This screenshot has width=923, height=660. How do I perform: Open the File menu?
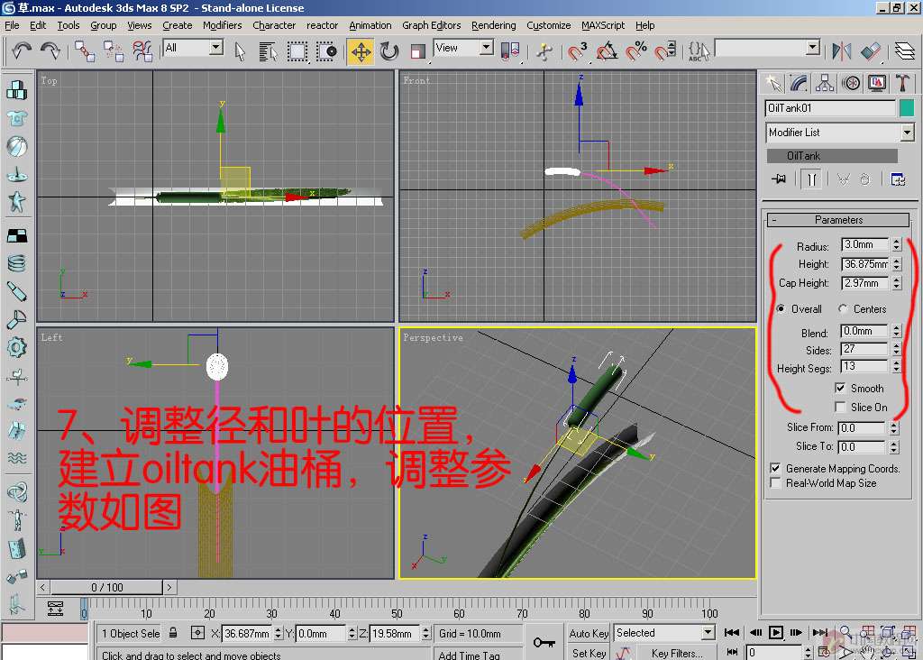point(12,25)
